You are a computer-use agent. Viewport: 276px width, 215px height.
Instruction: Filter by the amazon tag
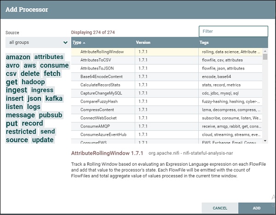click(18, 57)
